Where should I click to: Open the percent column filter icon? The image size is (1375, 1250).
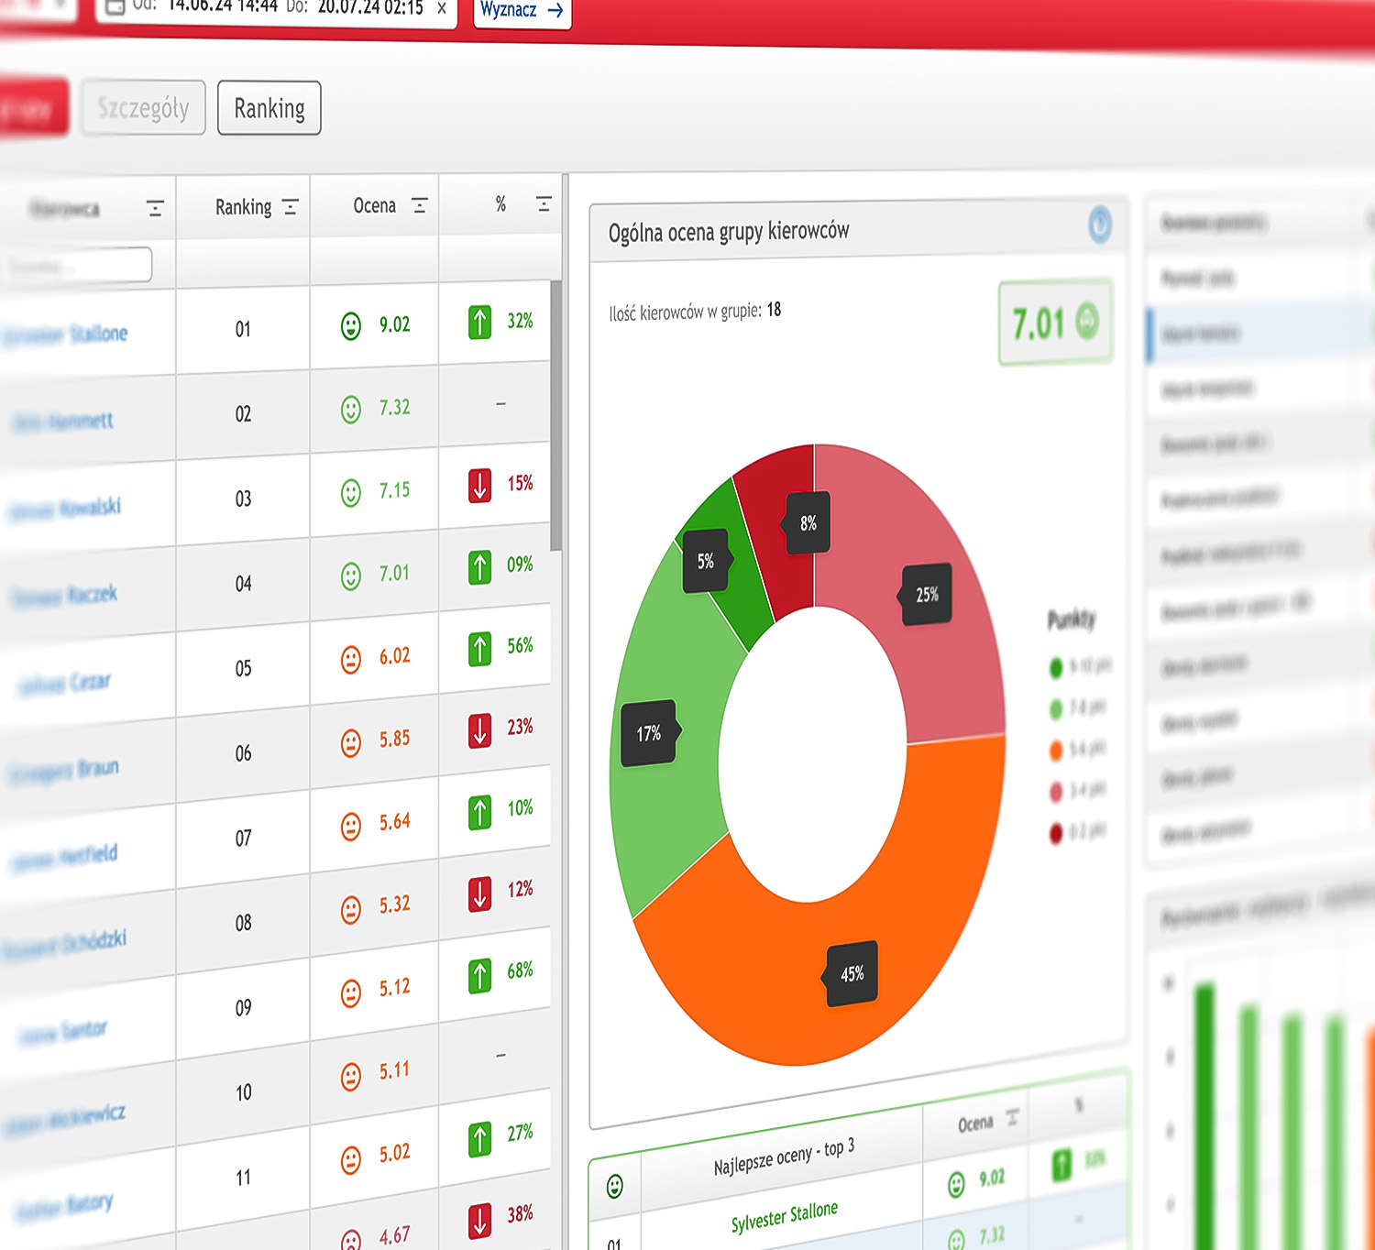click(x=544, y=204)
